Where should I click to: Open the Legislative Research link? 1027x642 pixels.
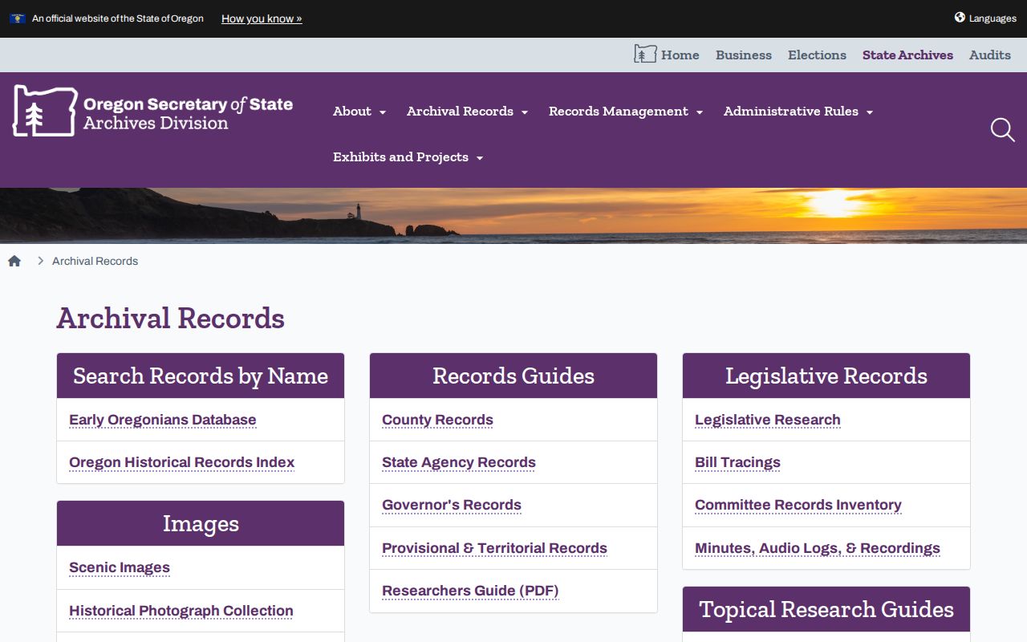coord(768,420)
